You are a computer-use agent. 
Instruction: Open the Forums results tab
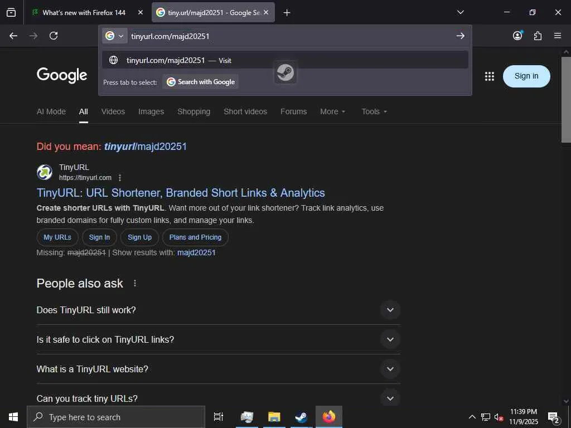pos(293,111)
